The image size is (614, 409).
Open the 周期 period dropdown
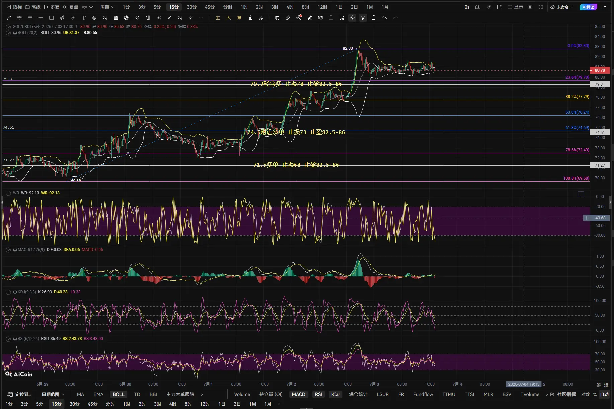107,7
